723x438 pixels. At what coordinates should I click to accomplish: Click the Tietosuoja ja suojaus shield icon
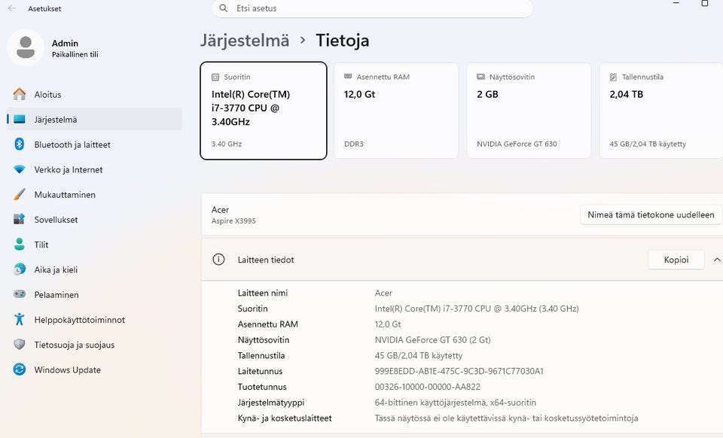[20, 345]
